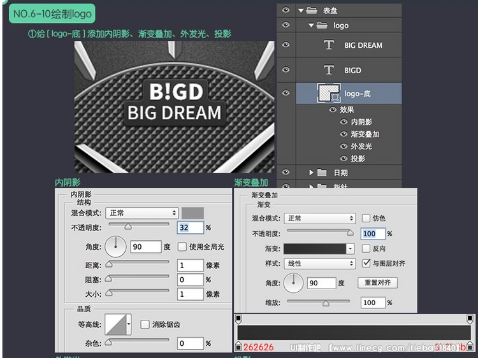The height and width of the screenshot is (358, 478).
Task: Select the logo-底 layer name
Action: (x=358, y=93)
